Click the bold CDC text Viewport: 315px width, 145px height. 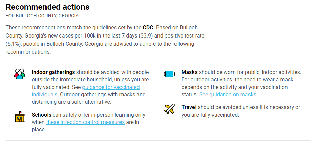(x=148, y=27)
